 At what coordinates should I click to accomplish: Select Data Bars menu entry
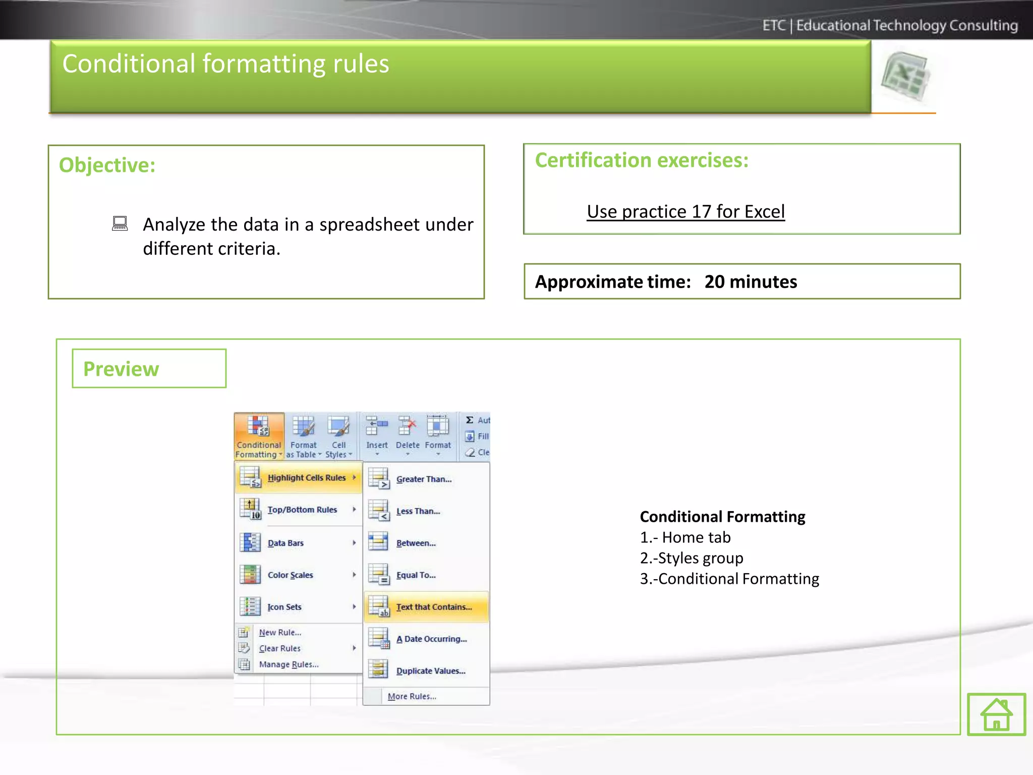point(299,543)
